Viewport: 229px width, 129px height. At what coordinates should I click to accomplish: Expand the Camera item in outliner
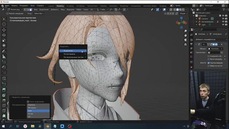click(196, 19)
